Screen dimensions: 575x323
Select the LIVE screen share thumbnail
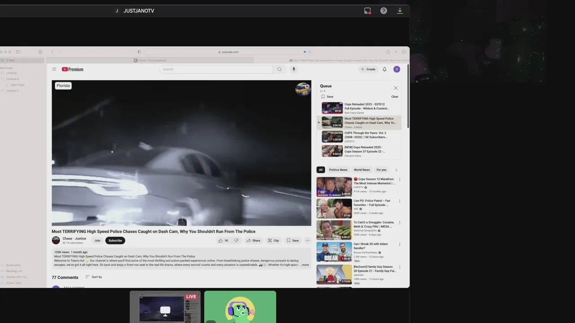165,307
